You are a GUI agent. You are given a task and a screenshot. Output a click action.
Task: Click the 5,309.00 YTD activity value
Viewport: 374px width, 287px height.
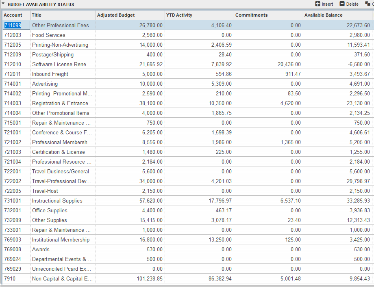[x=221, y=84]
